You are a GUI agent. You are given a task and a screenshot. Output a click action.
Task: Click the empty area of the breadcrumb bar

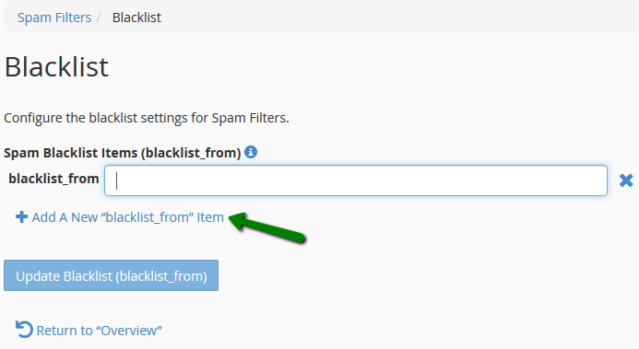399,17
